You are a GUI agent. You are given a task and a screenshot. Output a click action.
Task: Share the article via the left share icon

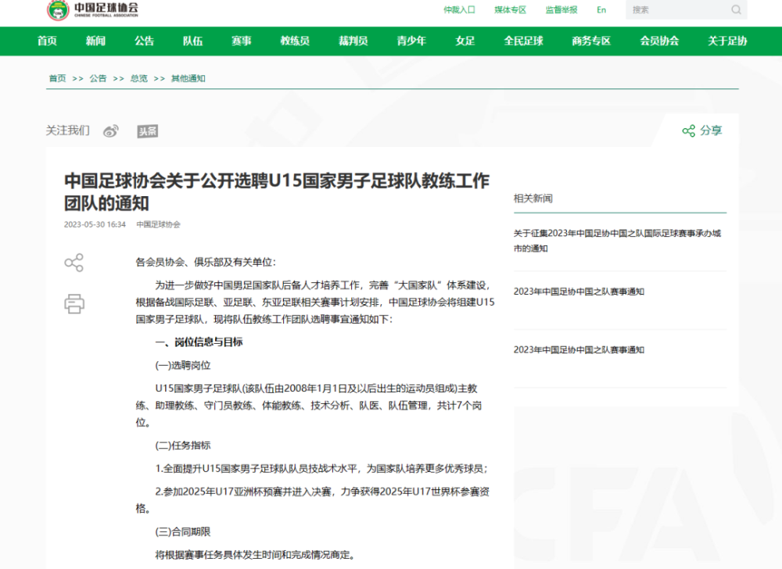pos(74,263)
